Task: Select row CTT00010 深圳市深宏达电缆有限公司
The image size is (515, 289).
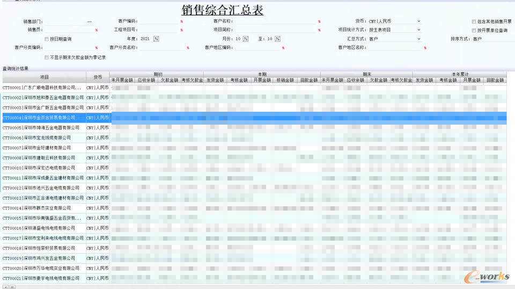Action: (x=254, y=168)
